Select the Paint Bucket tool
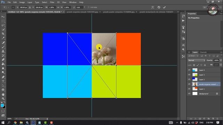Viewport: 223px width, 125px height. pyautogui.click(x=3, y=64)
